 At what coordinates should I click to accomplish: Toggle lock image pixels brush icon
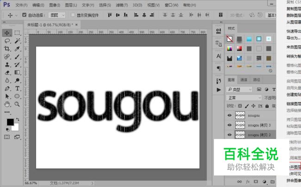click(x=247, y=106)
